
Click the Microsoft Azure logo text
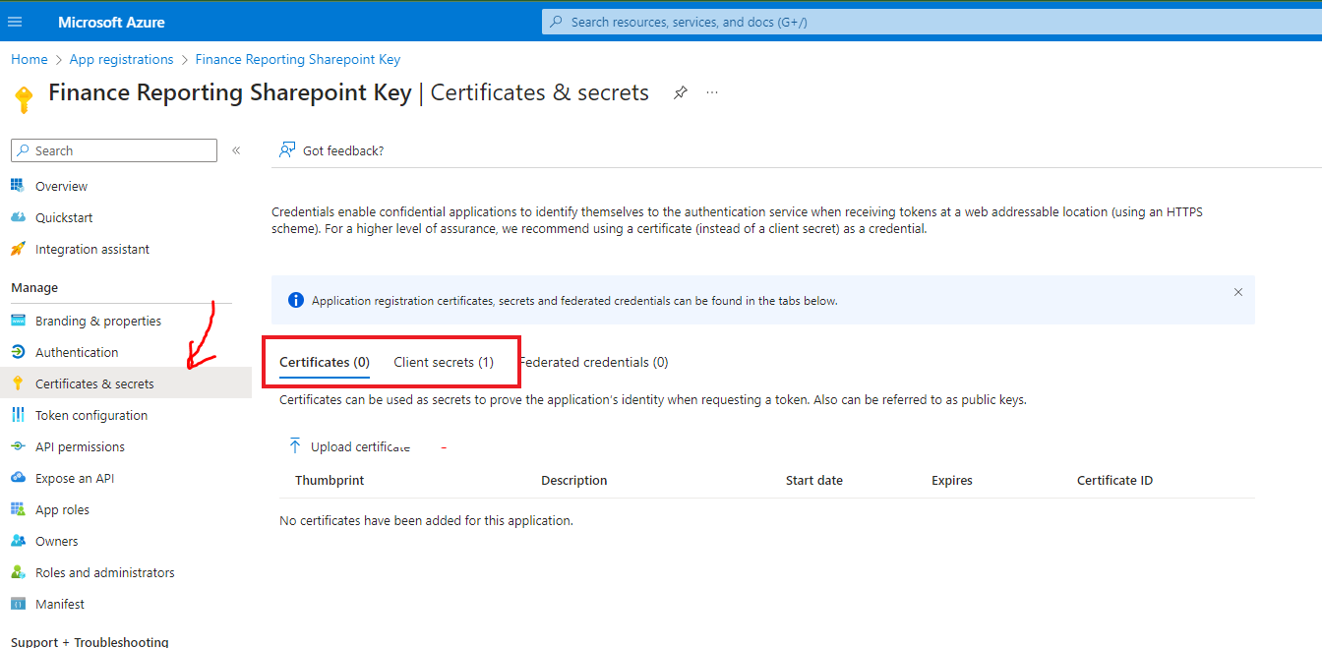click(x=111, y=22)
